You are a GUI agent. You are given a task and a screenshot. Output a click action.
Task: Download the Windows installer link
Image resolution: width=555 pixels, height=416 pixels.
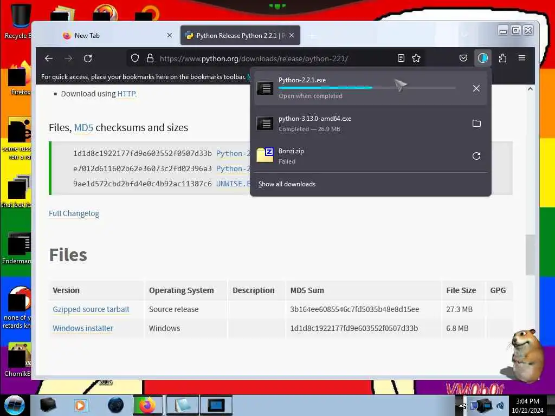(x=83, y=328)
